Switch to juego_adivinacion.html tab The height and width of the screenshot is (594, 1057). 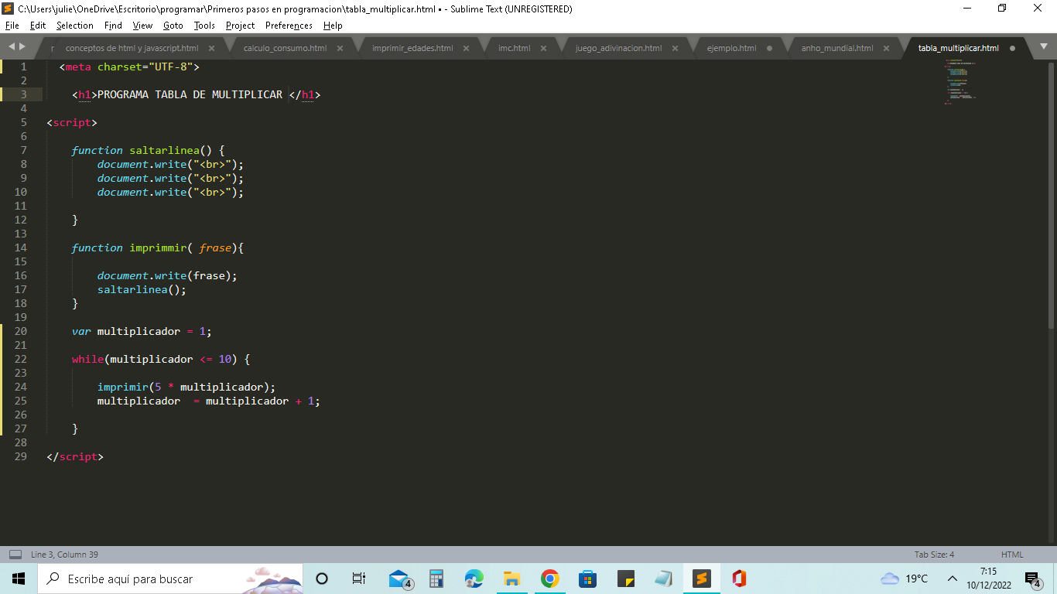[x=618, y=48]
